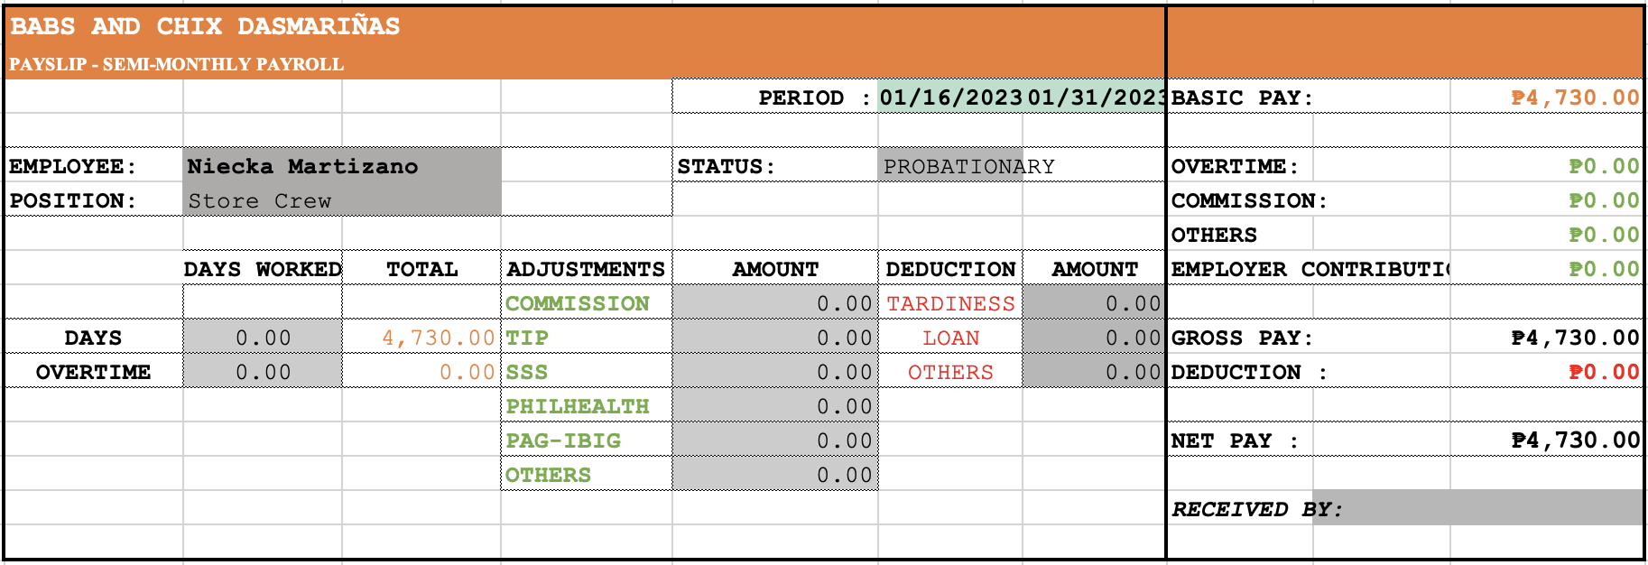Click the TIP adjustment amount cell
The image size is (1648, 565).
point(774,338)
